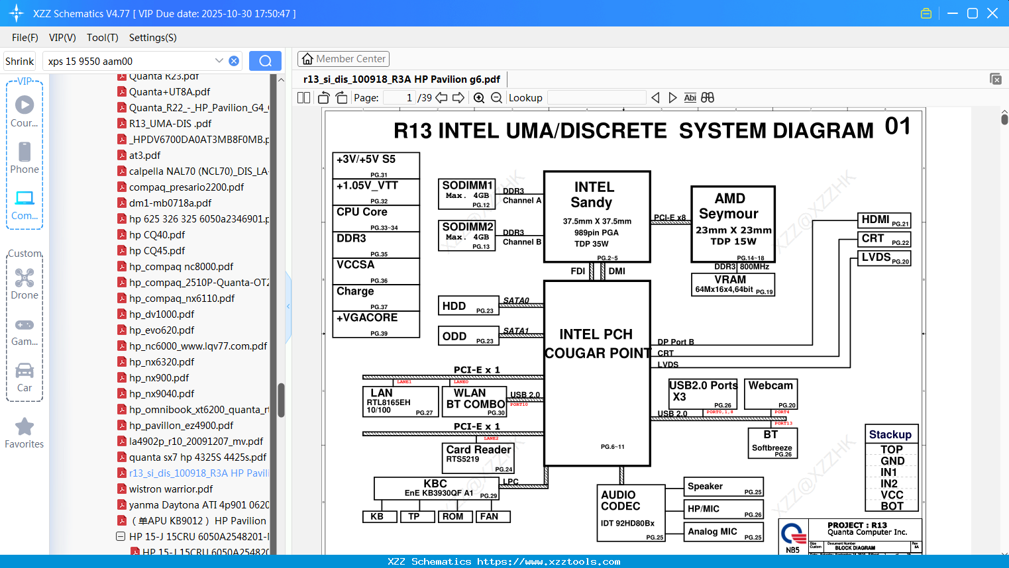This screenshot has width=1009, height=568.
Task: Zoom in on the schematic
Action: (479, 97)
